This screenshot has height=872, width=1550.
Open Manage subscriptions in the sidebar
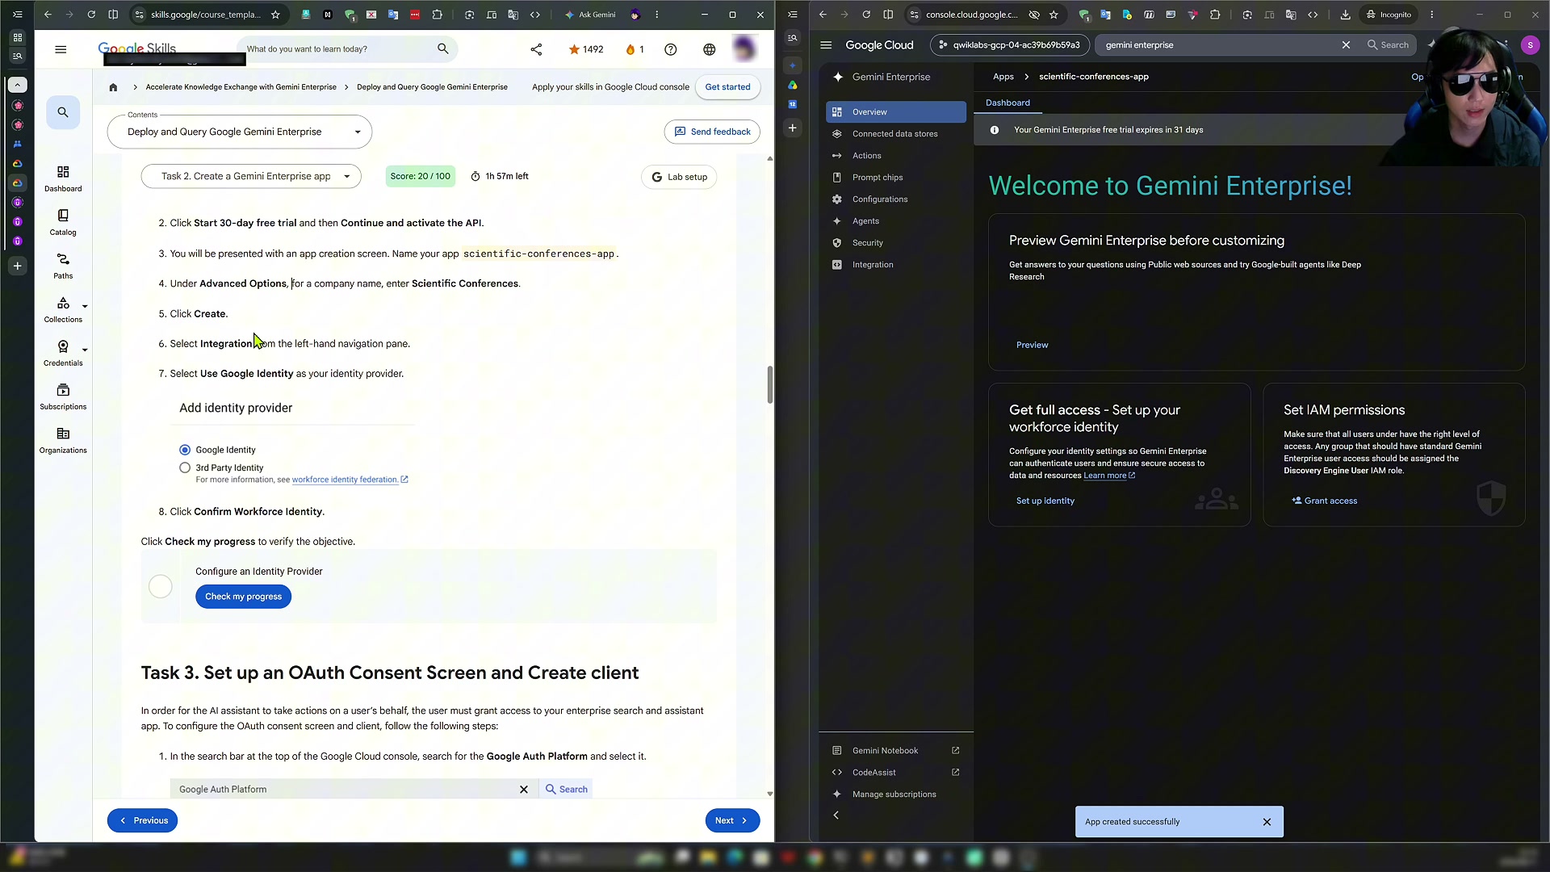(895, 794)
